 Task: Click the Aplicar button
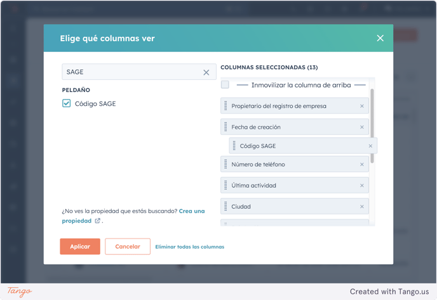[80, 247]
